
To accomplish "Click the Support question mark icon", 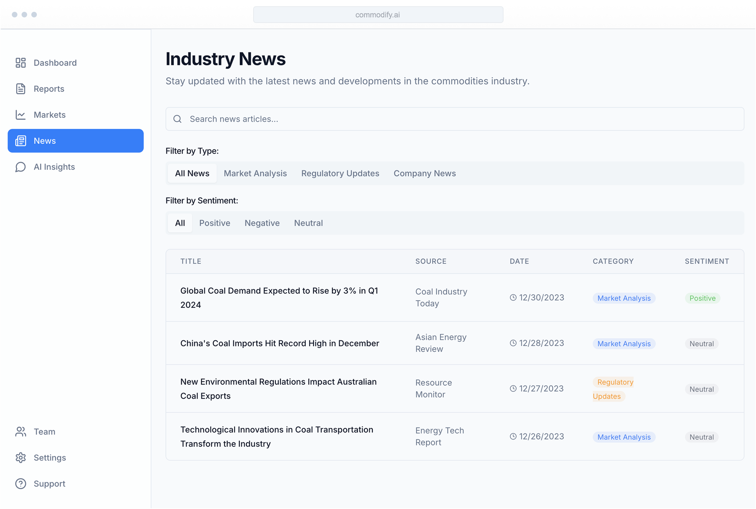I will (21, 484).
